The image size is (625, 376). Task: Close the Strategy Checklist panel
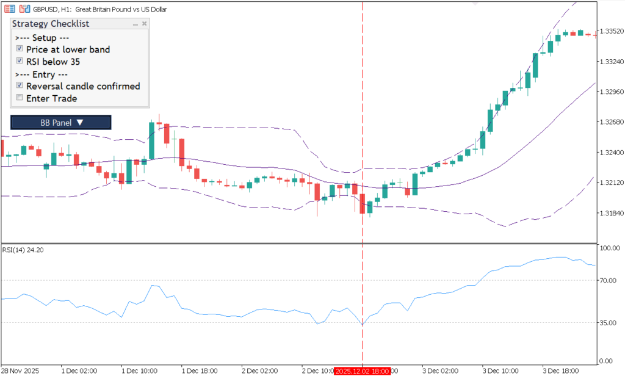coord(144,23)
